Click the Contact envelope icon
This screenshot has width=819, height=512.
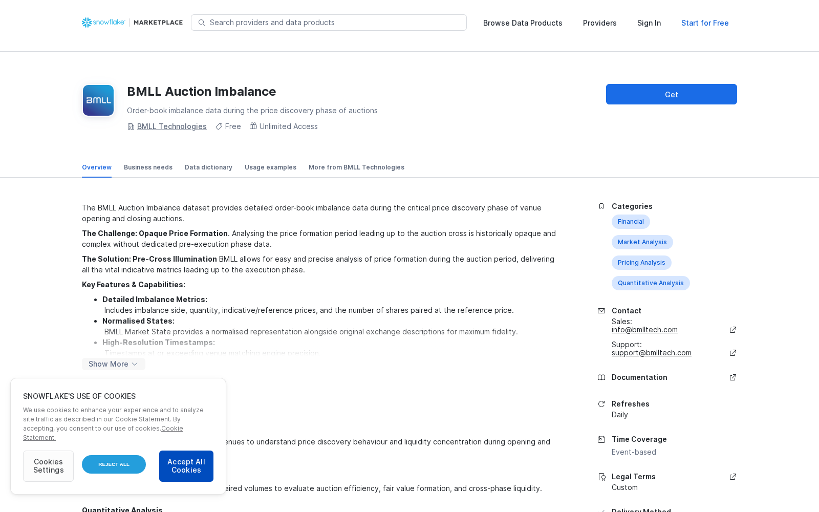tap(601, 311)
